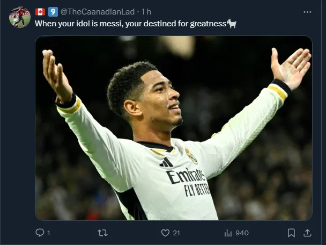Repost the tweet with the retweet icon
The image size is (326, 245).
tap(102, 233)
